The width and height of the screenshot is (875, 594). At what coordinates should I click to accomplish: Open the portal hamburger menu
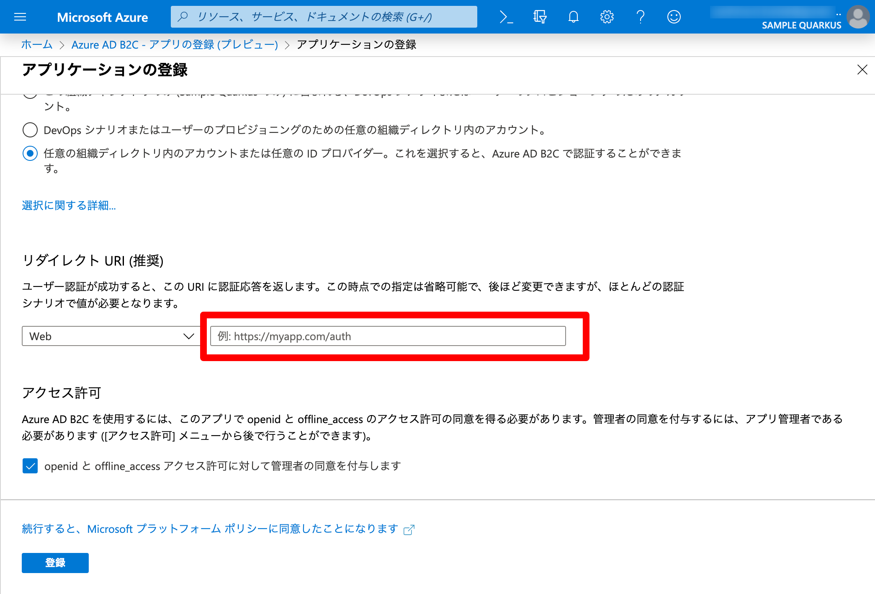click(20, 17)
